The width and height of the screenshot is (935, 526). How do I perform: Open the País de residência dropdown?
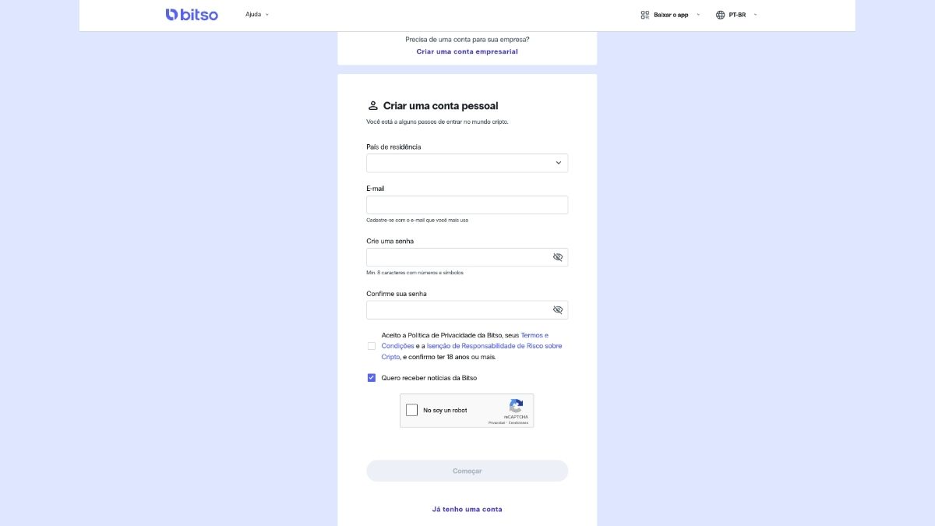tap(467, 163)
